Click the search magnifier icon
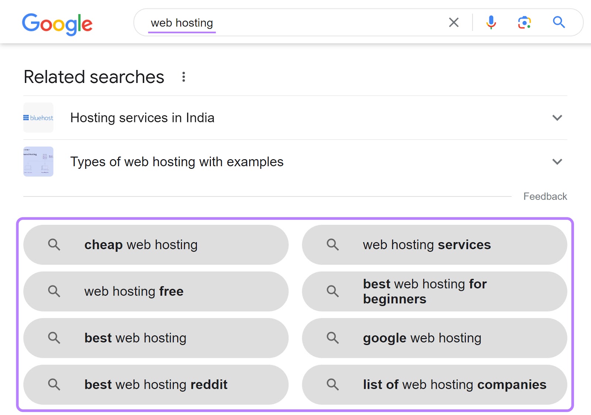Screen dimensions: 591x415 pos(559,22)
